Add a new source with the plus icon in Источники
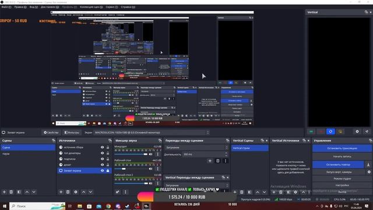The height and width of the screenshot is (210, 373). tap(61, 192)
